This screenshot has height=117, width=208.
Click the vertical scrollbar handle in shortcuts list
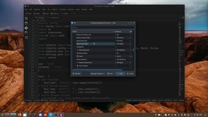click(x=133, y=50)
